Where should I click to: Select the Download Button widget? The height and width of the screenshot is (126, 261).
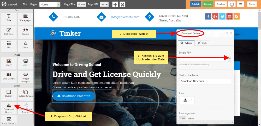pyautogui.click(x=9, y=108)
